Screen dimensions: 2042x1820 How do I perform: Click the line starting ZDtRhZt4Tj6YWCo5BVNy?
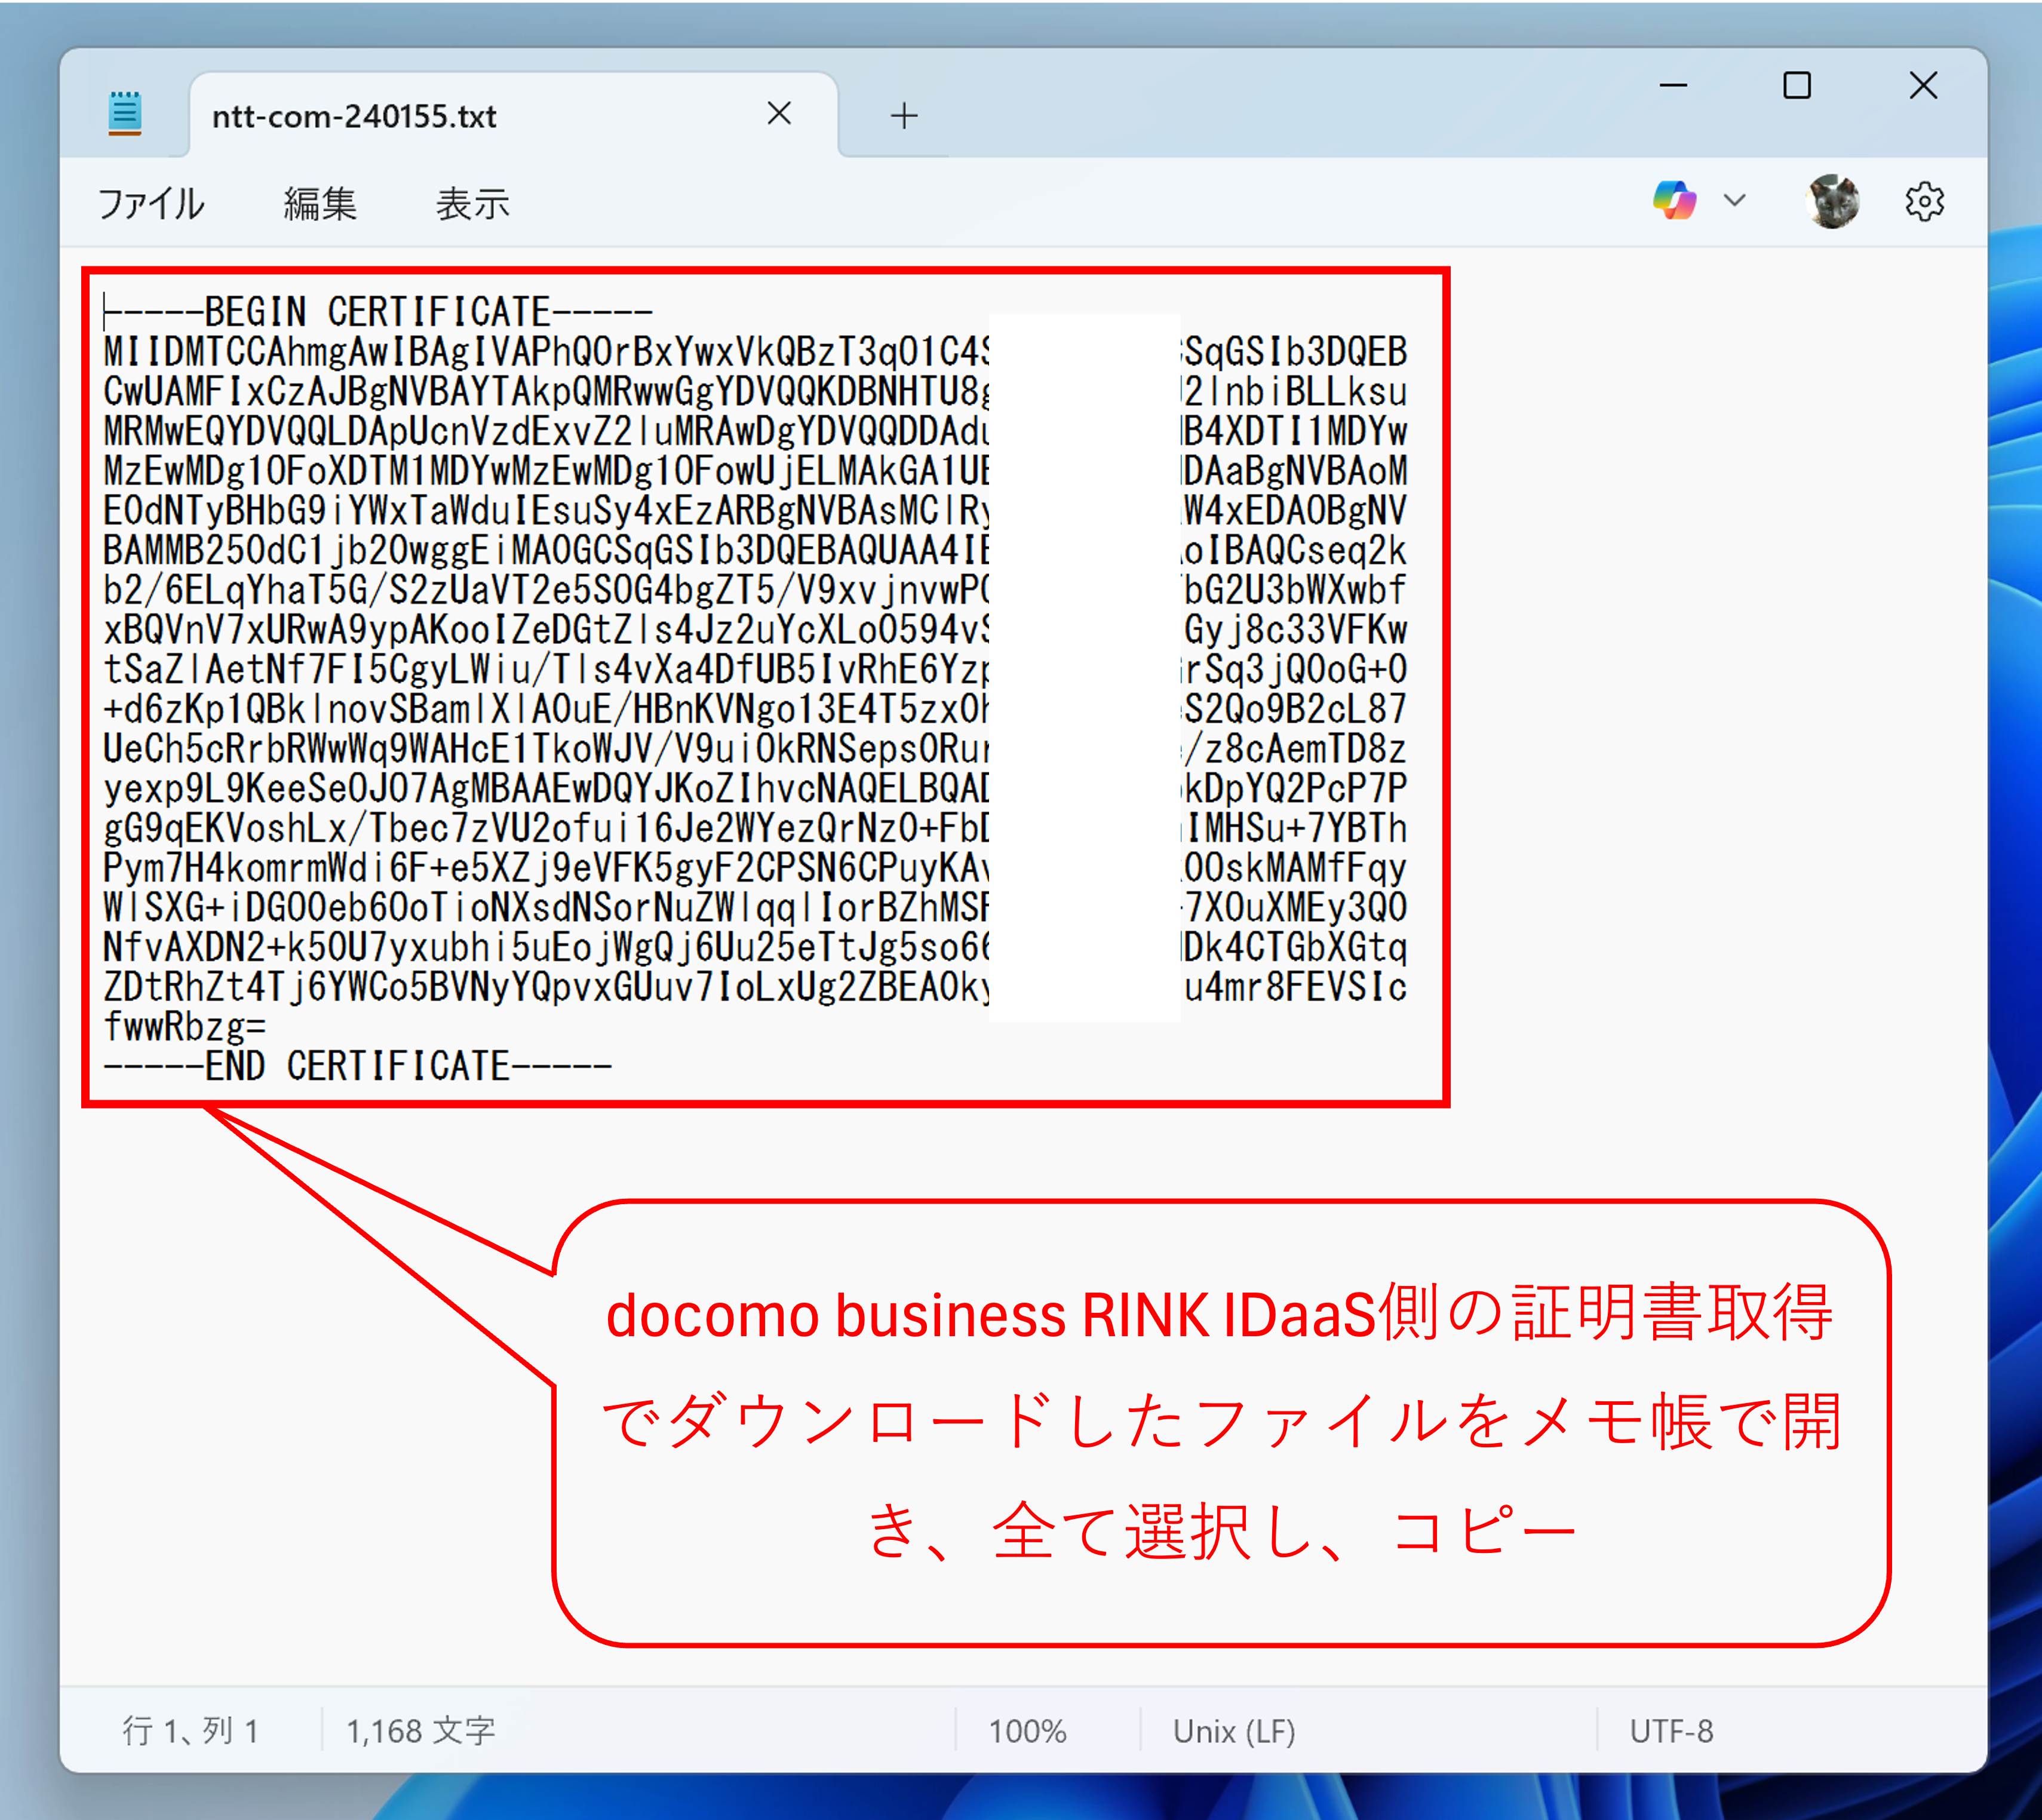coord(755,987)
